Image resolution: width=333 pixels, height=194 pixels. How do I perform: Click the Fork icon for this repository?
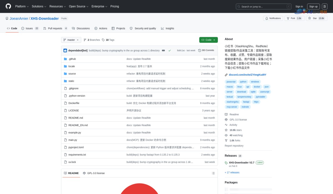click(x=289, y=18)
